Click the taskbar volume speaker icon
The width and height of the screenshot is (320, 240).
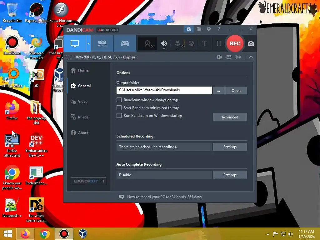(291, 234)
